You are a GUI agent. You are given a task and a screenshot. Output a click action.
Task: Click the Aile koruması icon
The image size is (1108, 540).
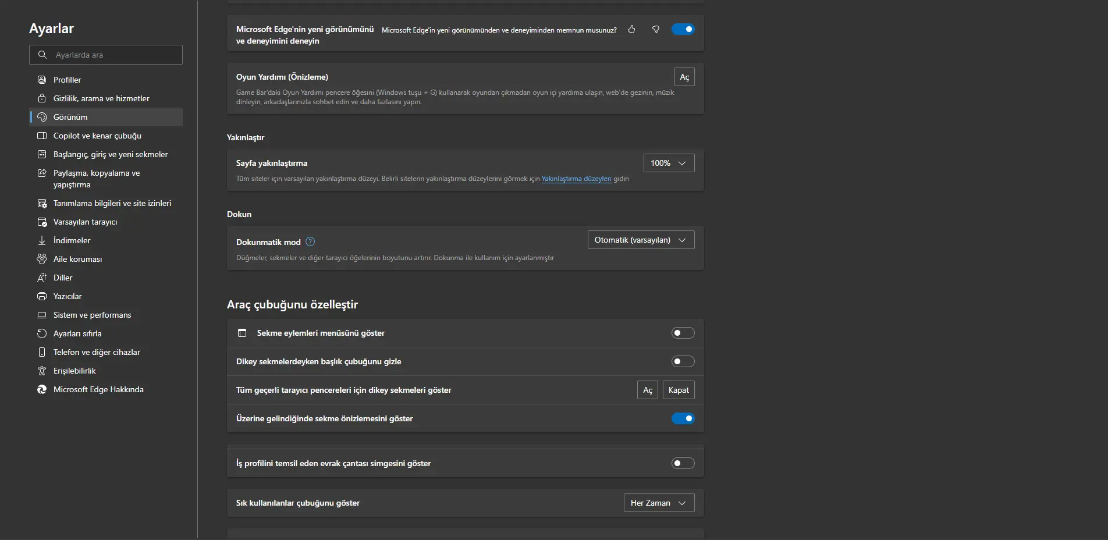pyautogui.click(x=42, y=259)
